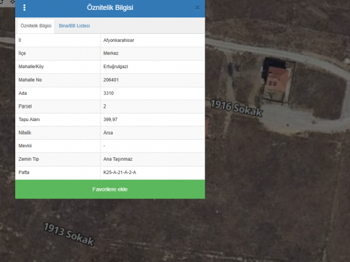Click the 1916 Sokak label on map
The image size is (350, 262).
click(236, 108)
